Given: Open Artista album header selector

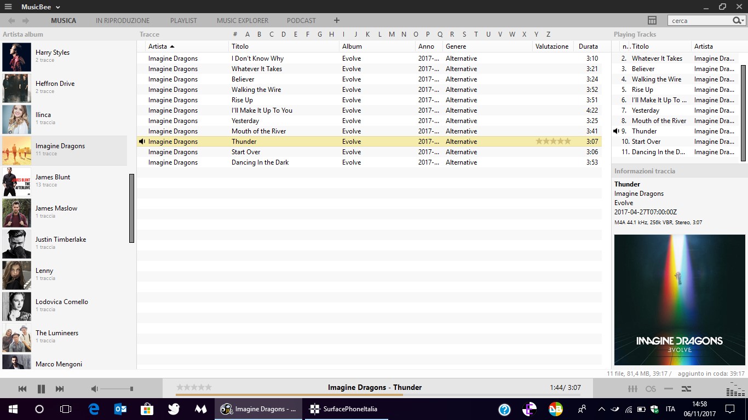Looking at the screenshot, I should 23,34.
